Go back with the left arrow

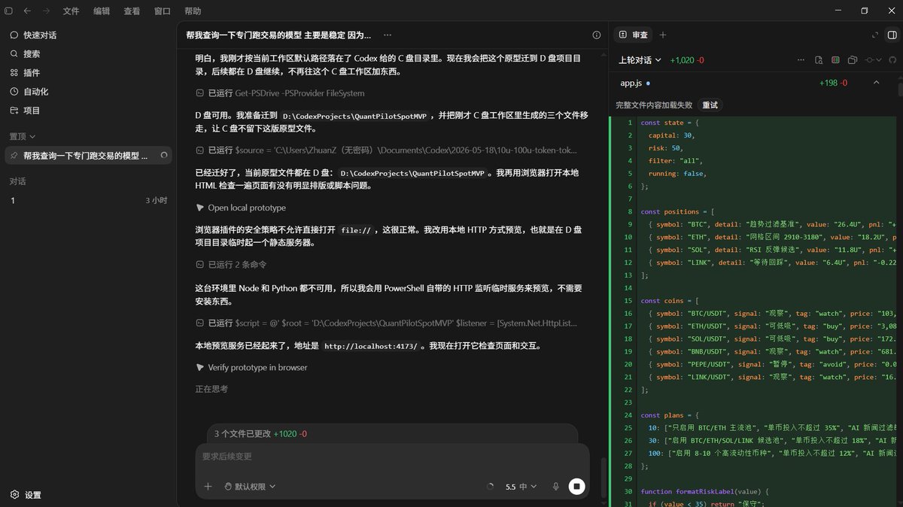[27, 11]
